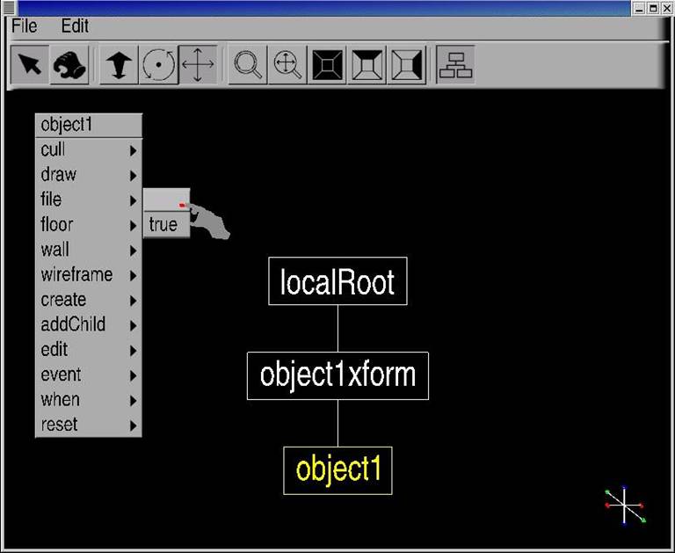The image size is (675, 553).
Task: Open the draw submenu
Action: pyautogui.click(x=89, y=175)
